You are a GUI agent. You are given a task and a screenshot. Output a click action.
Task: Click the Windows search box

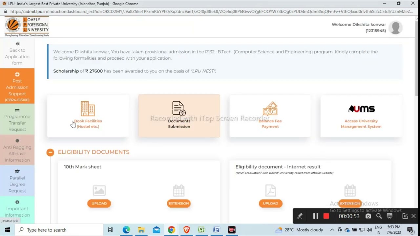tap(59, 230)
